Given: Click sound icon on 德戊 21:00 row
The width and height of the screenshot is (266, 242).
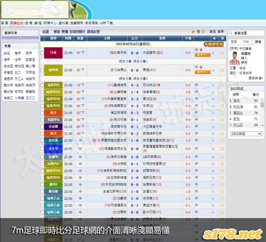Looking at the screenshot, I should (x=213, y=113).
